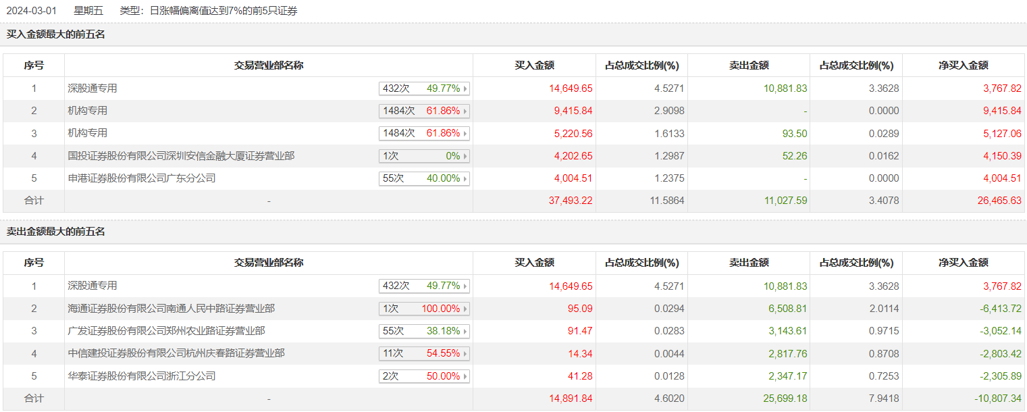The image size is (1027, 412).
Task: Expand the 55次 38.18% stats box
Action: [424, 331]
